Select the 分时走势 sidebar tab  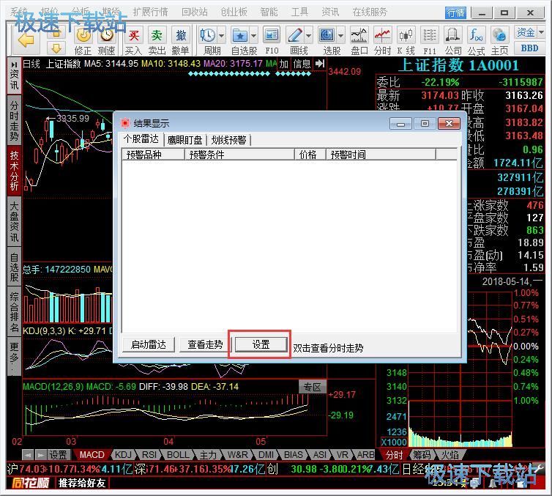(14, 120)
